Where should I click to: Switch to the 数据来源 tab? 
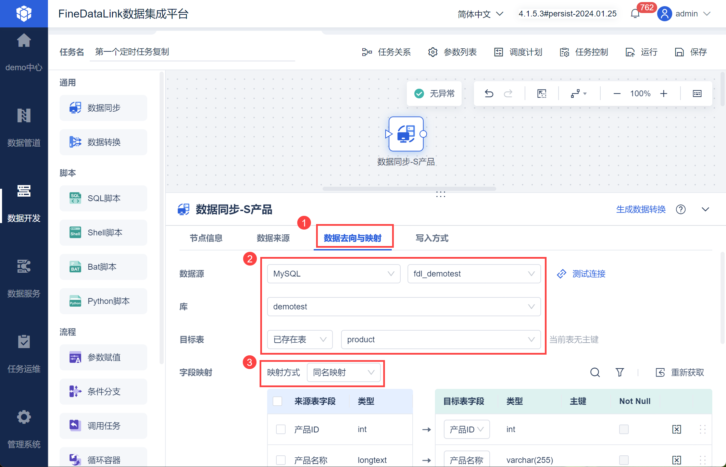[x=273, y=238]
